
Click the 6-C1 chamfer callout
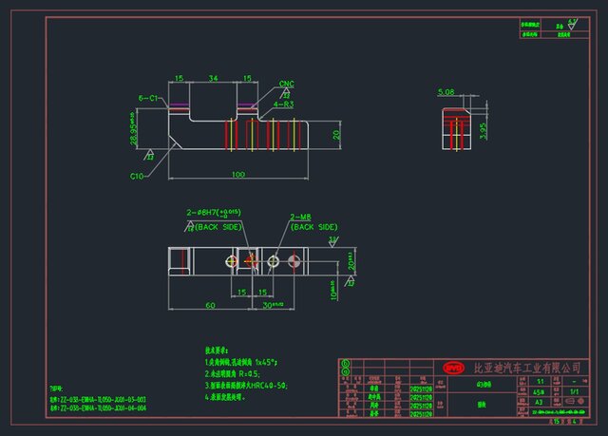click(x=148, y=98)
